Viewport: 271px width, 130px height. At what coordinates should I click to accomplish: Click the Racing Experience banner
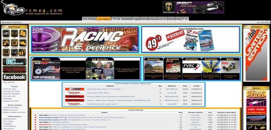coord(85,39)
